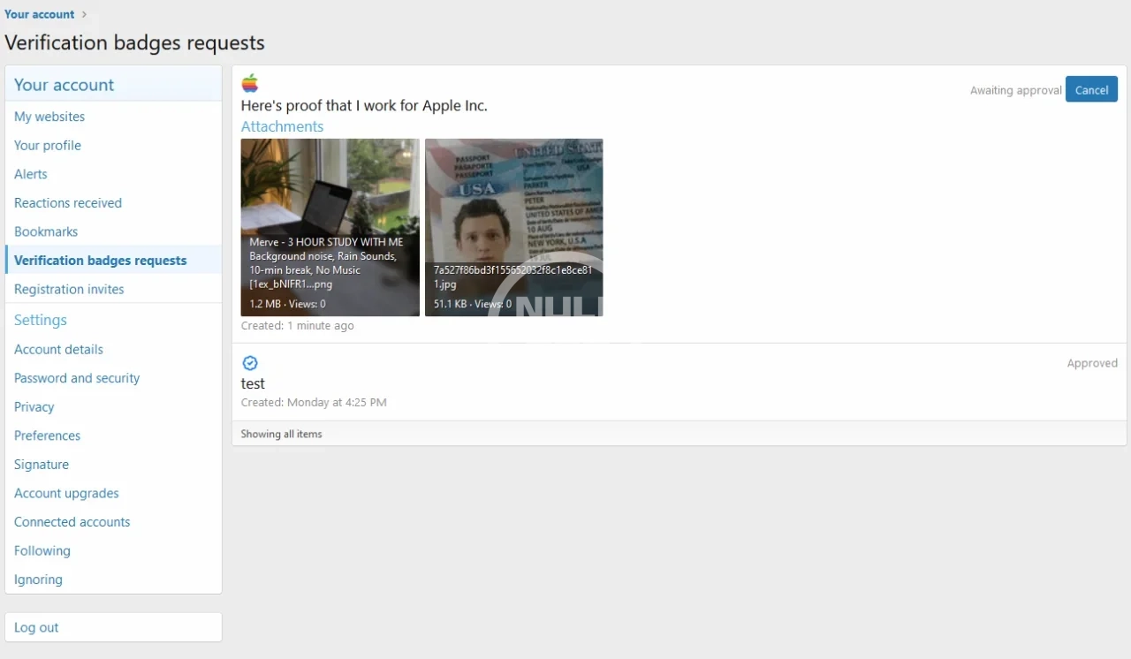View Connected accounts
Screen dimensions: 1131x659
pyautogui.click(x=72, y=522)
